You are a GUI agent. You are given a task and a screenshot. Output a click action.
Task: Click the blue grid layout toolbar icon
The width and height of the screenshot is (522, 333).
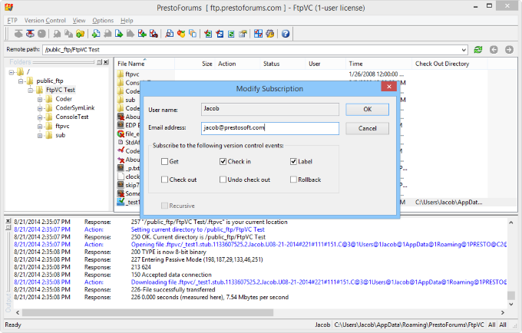pos(259,34)
